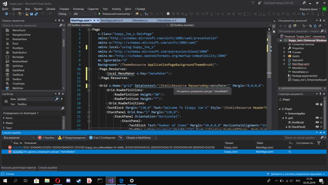Click Sync with Active Document icon in Solution Explorer
The image size is (328, 185).
click(x=310, y=26)
